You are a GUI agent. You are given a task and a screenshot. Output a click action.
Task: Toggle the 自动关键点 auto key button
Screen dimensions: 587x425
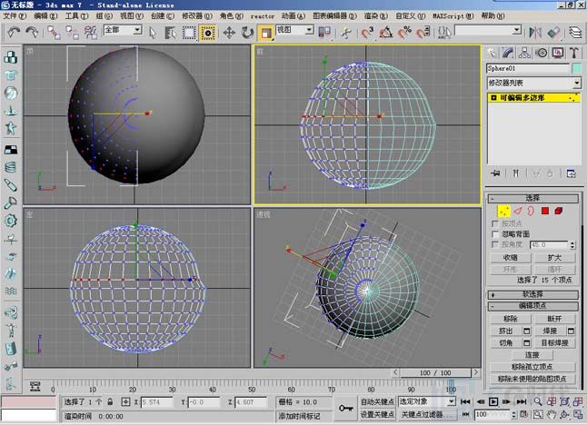[x=377, y=401]
